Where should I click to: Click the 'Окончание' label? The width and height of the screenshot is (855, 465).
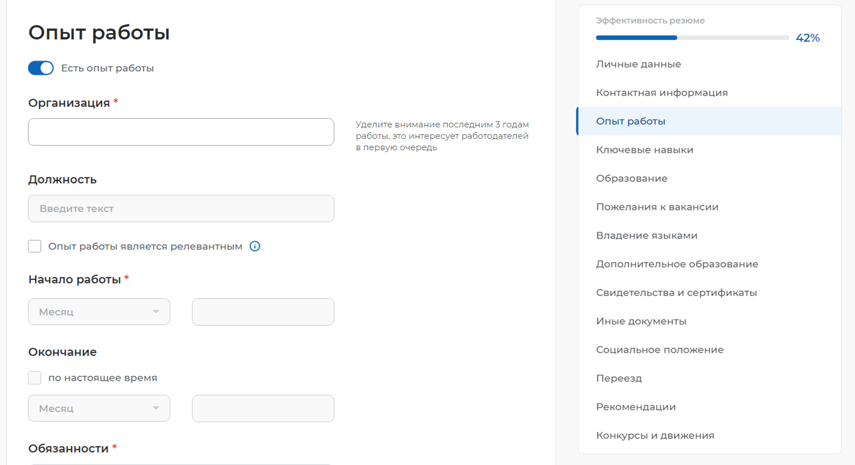(x=62, y=352)
